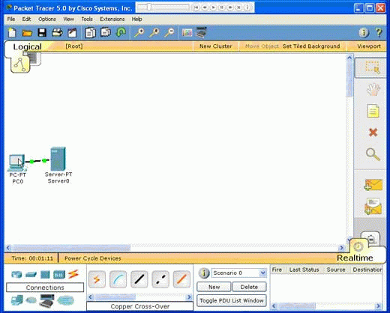The image size is (390, 313).
Task: Select the Multiuser Connection cloud category
Action: 65,300
